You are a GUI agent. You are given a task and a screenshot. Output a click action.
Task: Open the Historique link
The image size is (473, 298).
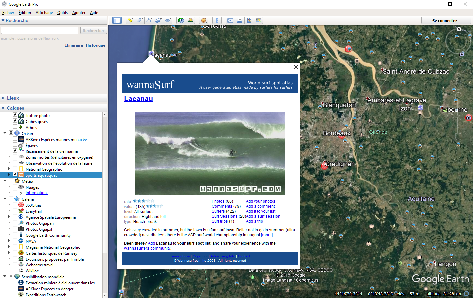[96, 45]
